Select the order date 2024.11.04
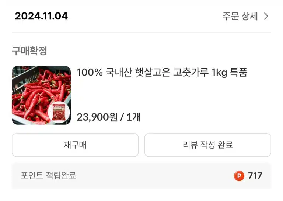 pos(41,16)
